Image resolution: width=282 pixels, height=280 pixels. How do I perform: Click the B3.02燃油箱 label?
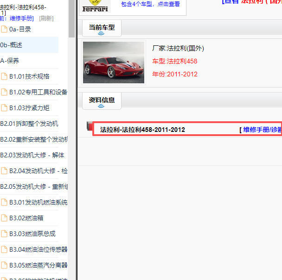coord(26,218)
